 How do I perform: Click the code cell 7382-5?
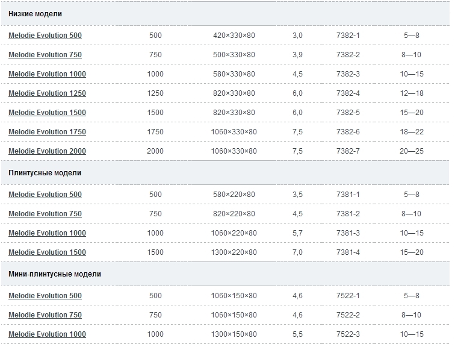coord(348,113)
